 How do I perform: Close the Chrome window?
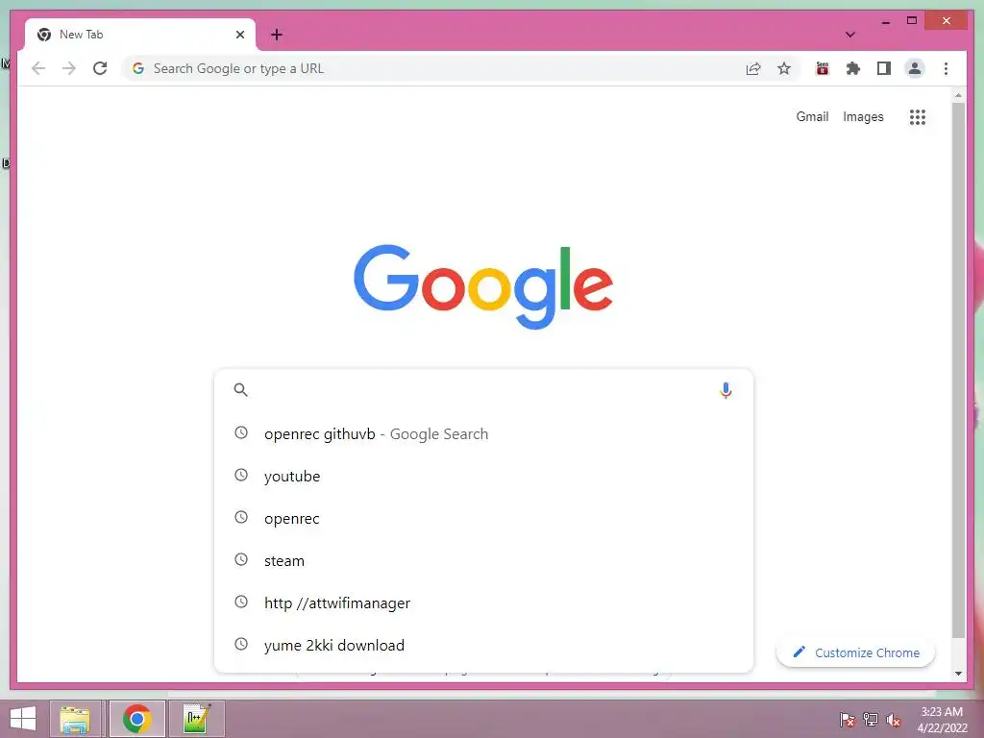click(x=946, y=21)
